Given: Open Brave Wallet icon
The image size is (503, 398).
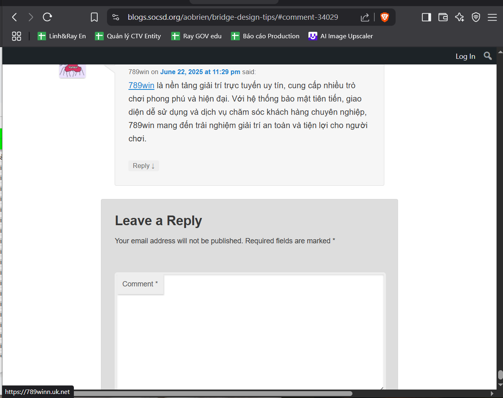Looking at the screenshot, I should (443, 17).
